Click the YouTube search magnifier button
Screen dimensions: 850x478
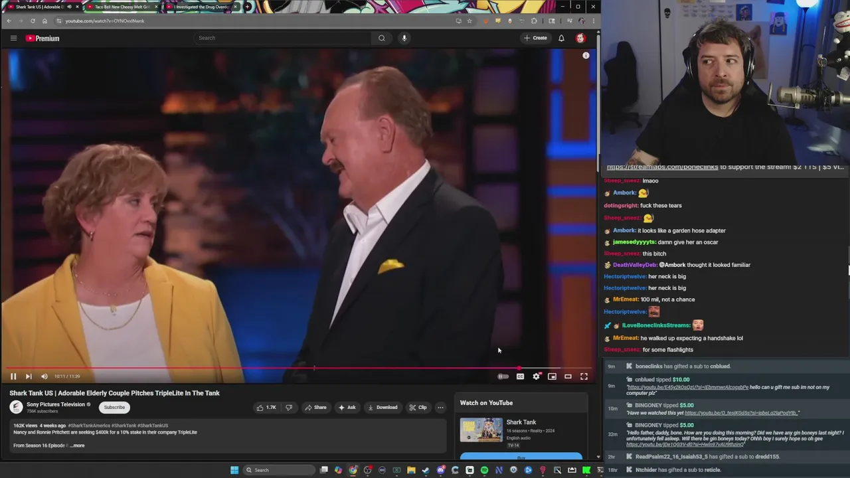pyautogui.click(x=381, y=38)
